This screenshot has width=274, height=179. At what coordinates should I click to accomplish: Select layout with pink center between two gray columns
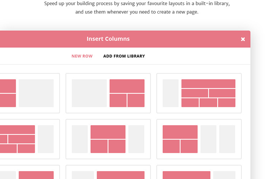pos(108,139)
